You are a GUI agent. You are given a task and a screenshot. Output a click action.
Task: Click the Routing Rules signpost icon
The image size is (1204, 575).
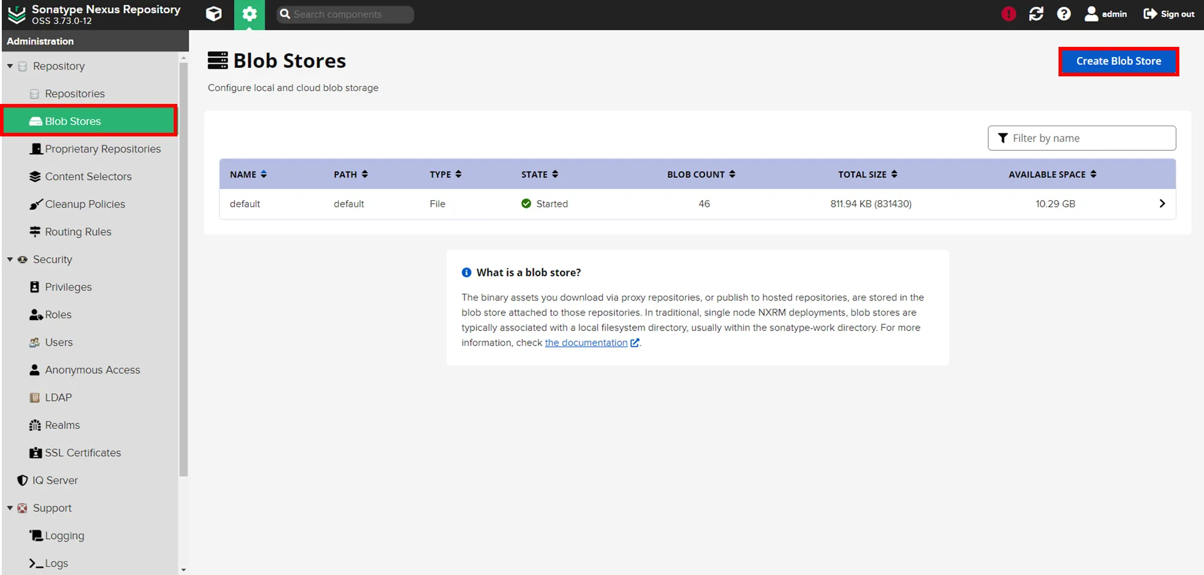click(35, 232)
